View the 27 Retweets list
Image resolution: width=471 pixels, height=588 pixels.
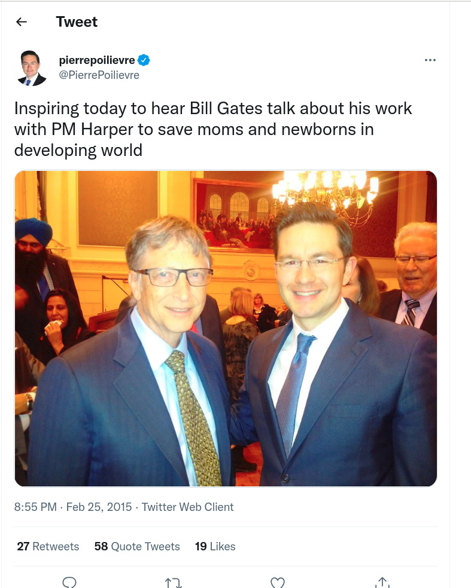[48, 546]
